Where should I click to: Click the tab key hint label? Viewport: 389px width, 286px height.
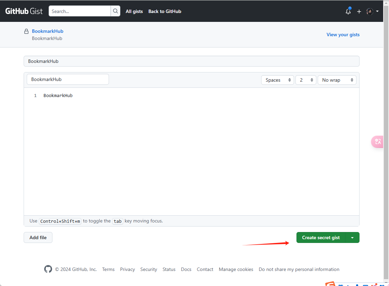tap(118, 221)
